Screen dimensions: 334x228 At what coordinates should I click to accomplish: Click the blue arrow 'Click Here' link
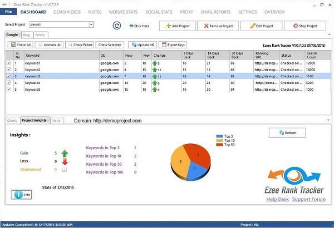139,26
